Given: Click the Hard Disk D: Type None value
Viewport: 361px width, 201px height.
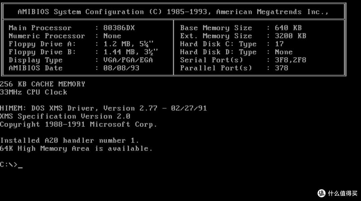Looking at the screenshot, I should pos(284,52).
